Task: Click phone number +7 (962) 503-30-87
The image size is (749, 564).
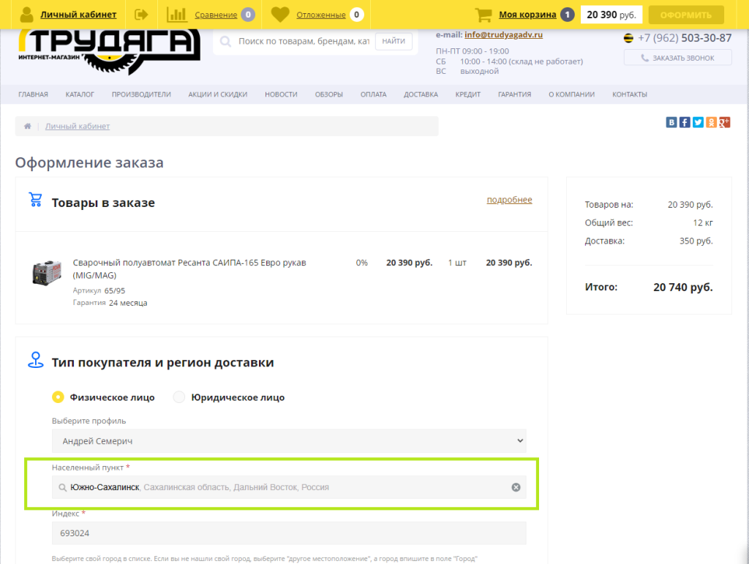Action: pyautogui.click(x=685, y=38)
